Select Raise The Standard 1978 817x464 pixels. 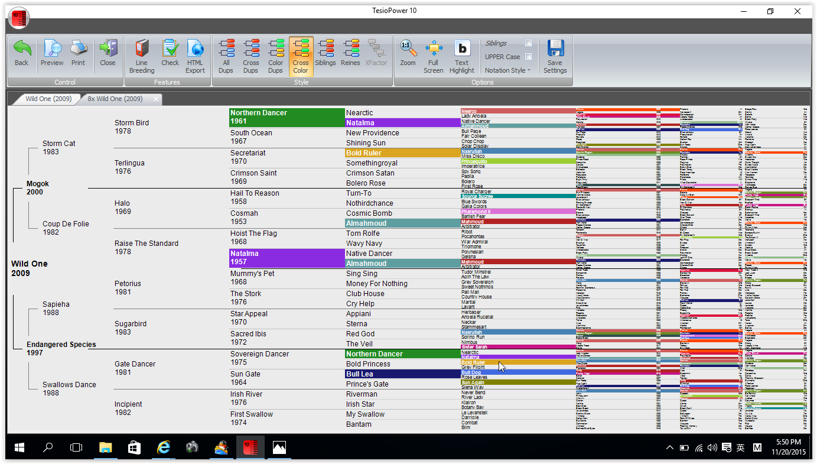147,248
